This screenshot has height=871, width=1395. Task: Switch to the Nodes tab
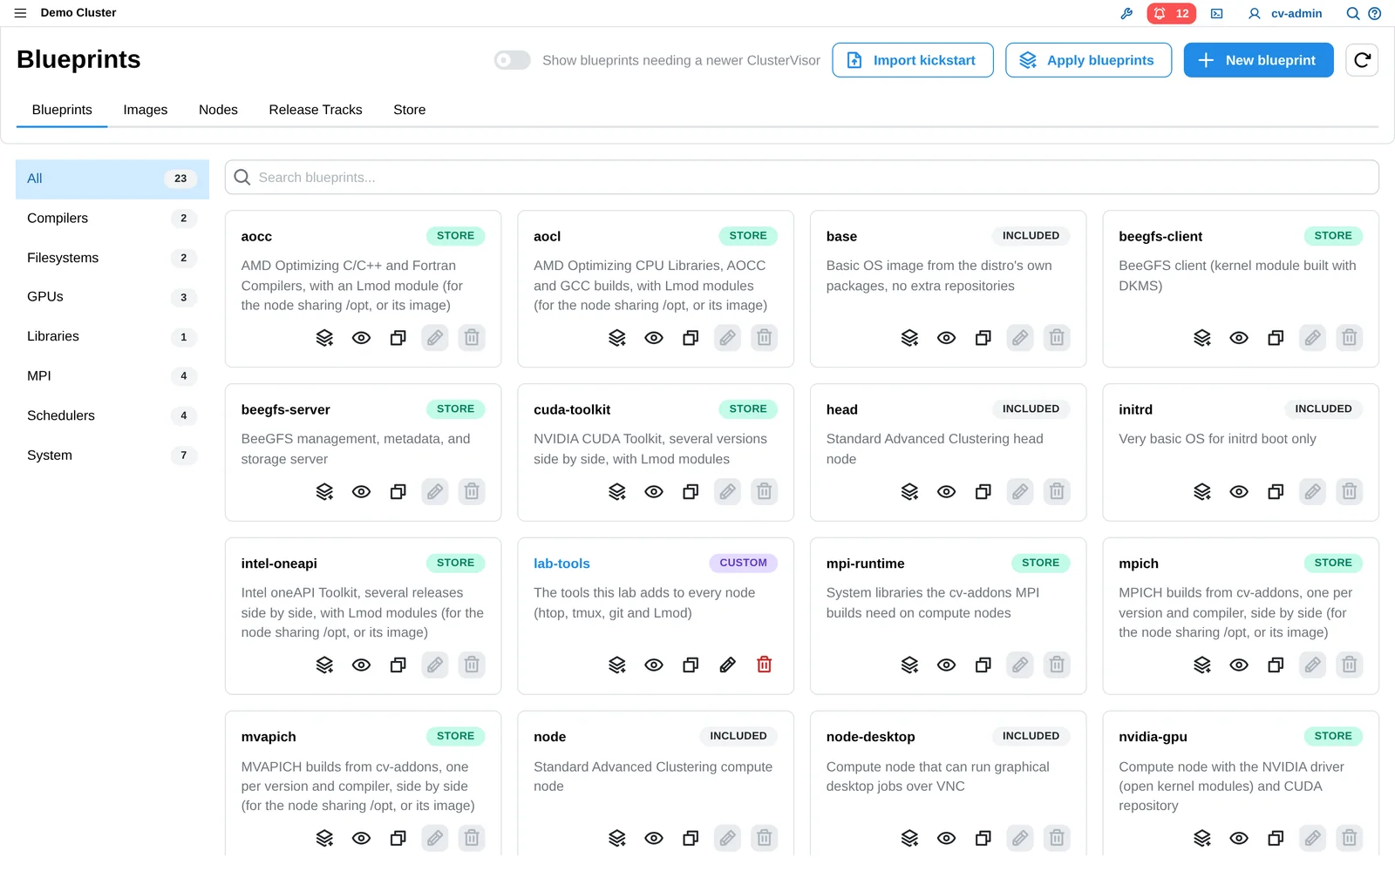click(x=218, y=110)
